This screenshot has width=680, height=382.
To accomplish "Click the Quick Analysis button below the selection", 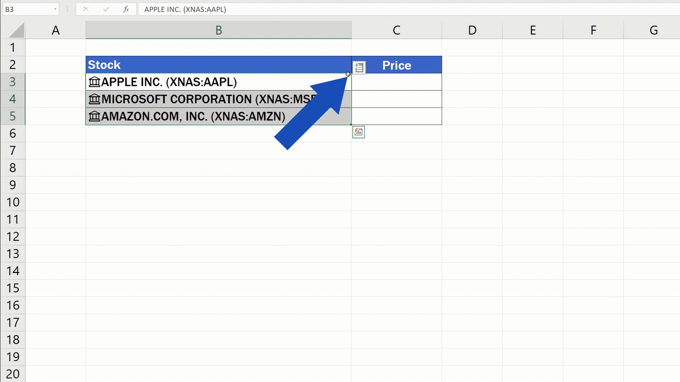I will pos(358,132).
